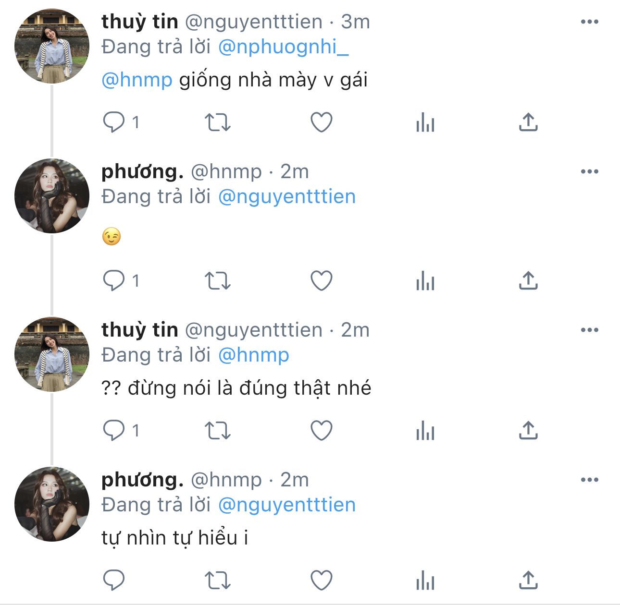The height and width of the screenshot is (605, 620).
Task: Like thuỳ tin's 'giống nhà mày v gái' tweet
Action: [322, 122]
